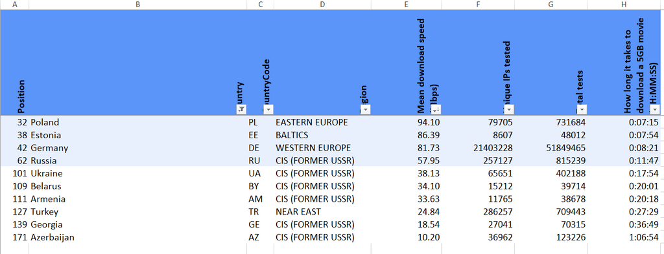Select column E header
The image size is (664, 254).
407,5
